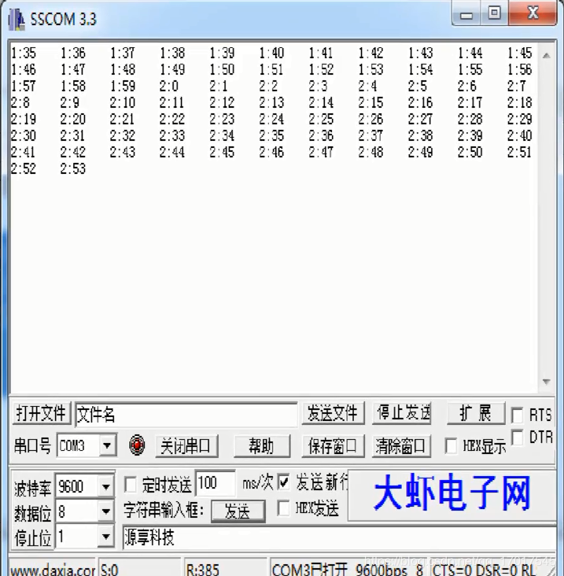Click the received value 2:53
Screen dimensions: 564x576
click(x=73, y=169)
